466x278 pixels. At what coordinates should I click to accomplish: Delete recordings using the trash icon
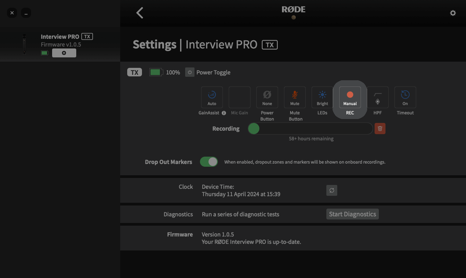coord(380,128)
